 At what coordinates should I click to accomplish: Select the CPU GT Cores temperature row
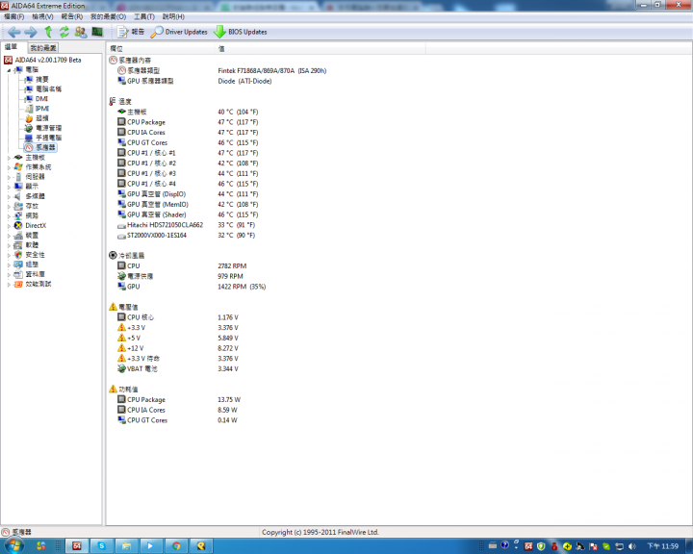coord(188,142)
